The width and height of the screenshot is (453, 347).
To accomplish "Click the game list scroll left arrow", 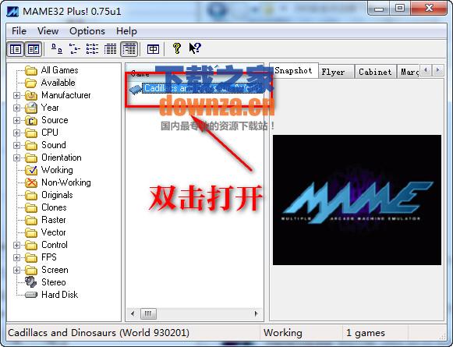I will (133, 313).
